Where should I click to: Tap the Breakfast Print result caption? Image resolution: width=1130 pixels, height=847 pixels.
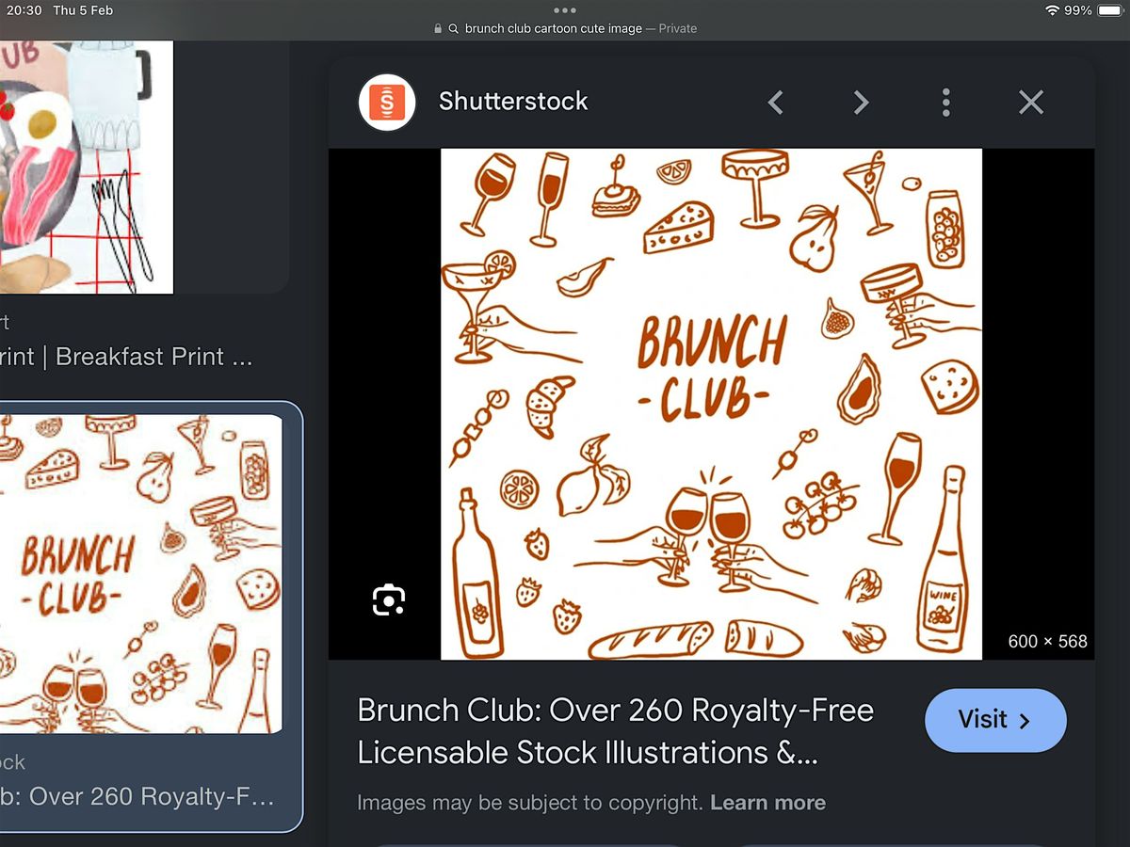tap(126, 357)
